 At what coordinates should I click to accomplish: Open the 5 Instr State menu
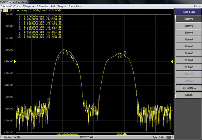coord(75,6)
